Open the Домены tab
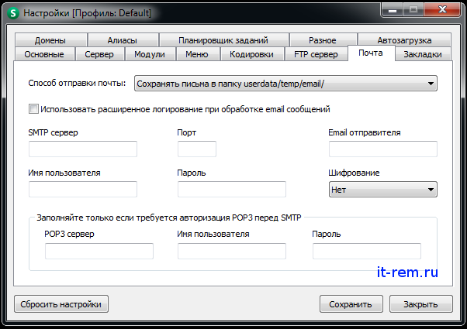The height and width of the screenshot is (329, 467). tap(51, 40)
